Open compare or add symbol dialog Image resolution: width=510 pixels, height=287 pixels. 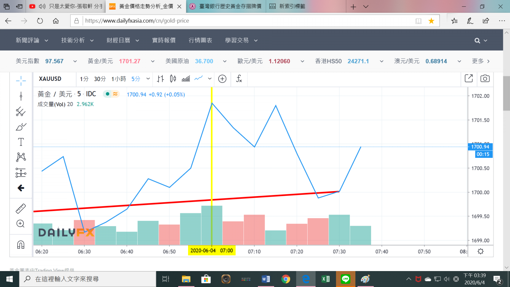click(x=222, y=79)
